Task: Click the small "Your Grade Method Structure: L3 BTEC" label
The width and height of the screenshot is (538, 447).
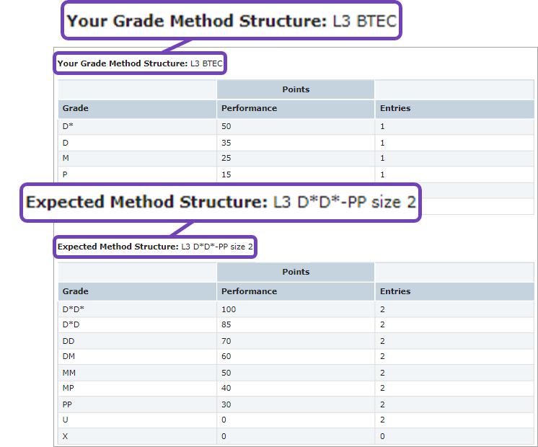Action: [x=141, y=63]
